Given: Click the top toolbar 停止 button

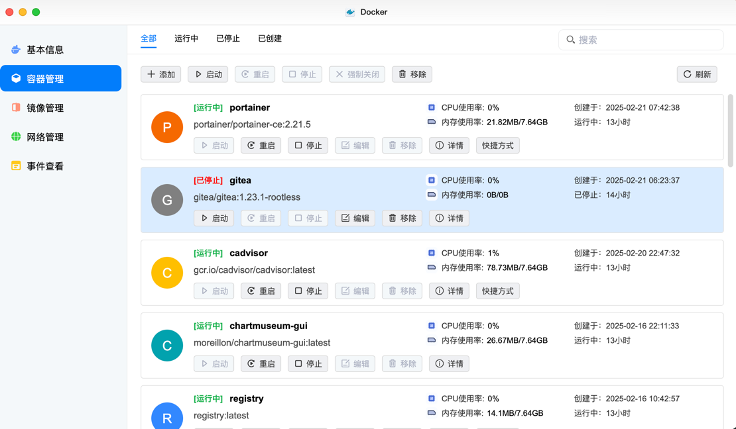Looking at the screenshot, I should (302, 74).
